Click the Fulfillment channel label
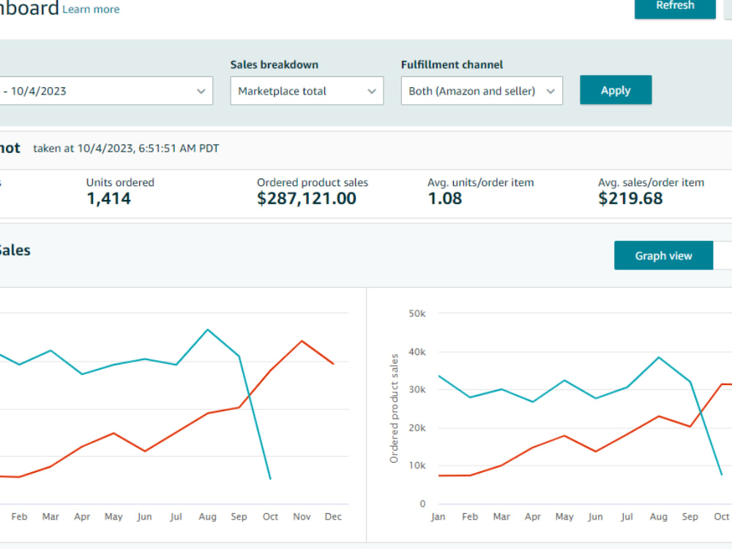Viewport: 732px width, 549px height. pyautogui.click(x=452, y=64)
